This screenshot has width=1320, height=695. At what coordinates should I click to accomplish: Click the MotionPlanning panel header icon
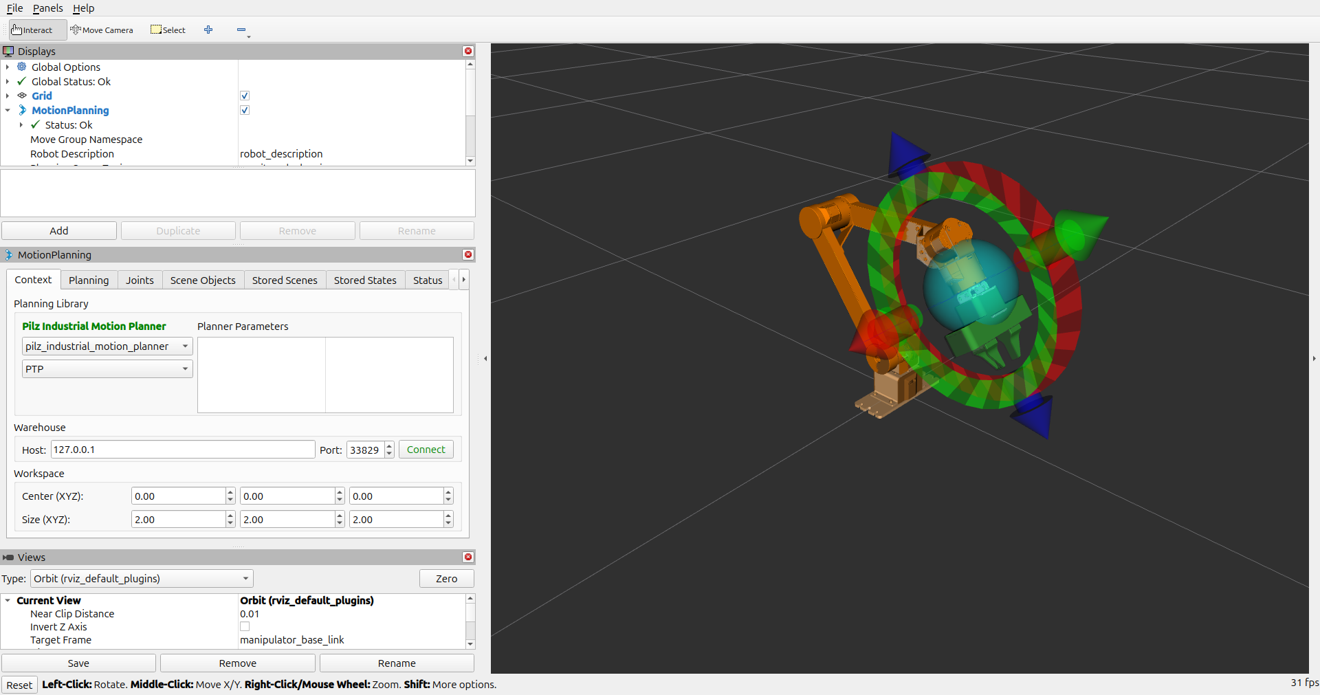click(8, 254)
